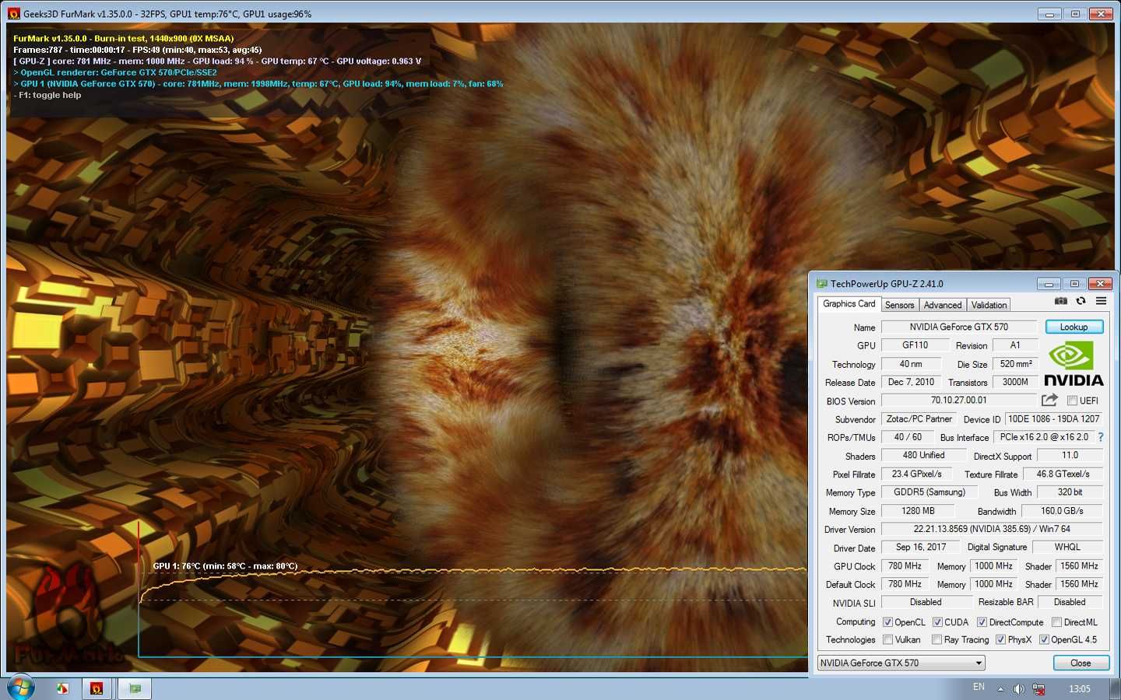
Task: Click the ROPs/TMUs value 40 / 60
Action: [x=908, y=437]
